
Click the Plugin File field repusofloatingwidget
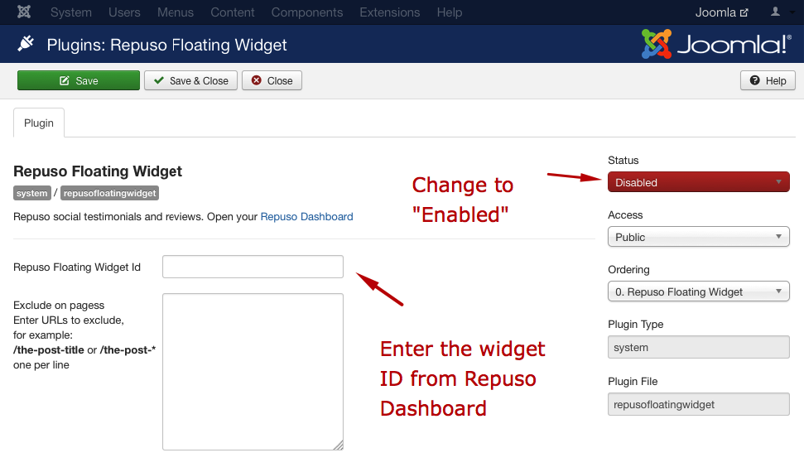pos(698,404)
